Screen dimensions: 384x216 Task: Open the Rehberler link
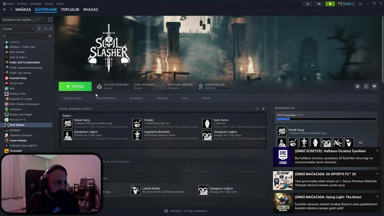(x=162, y=98)
